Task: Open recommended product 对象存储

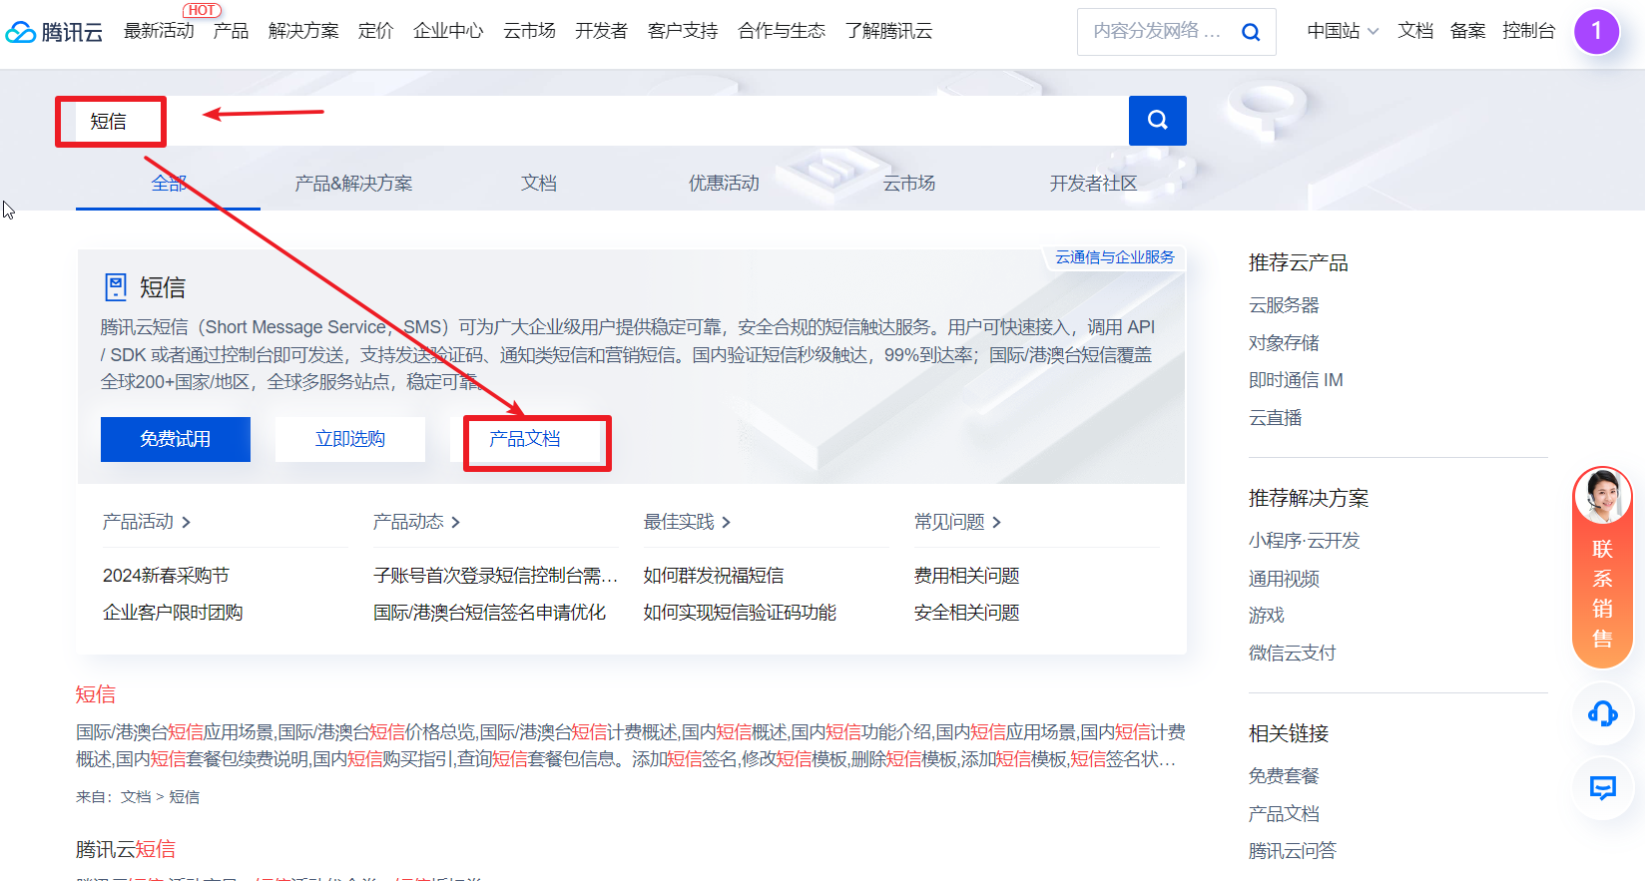Action: point(1284,343)
